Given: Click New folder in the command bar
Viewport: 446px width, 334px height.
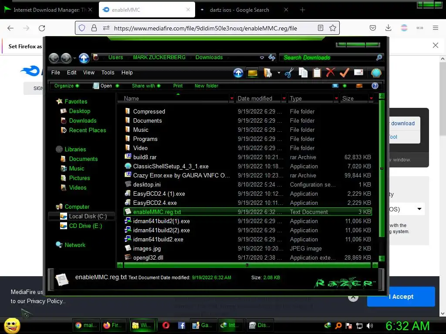Looking at the screenshot, I should (206, 86).
